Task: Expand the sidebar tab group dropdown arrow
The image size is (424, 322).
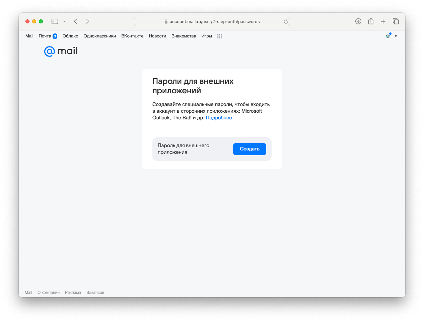Action: point(65,21)
